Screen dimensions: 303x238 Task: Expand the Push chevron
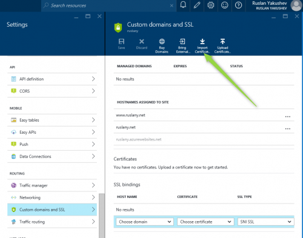coord(93,144)
